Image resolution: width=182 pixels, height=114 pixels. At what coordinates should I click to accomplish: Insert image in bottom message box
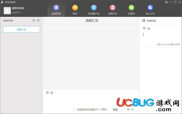(x=52, y=92)
